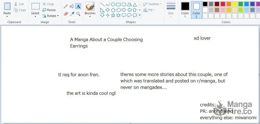Click the Cut button
The width and height of the screenshot is (260, 124).
19,4
